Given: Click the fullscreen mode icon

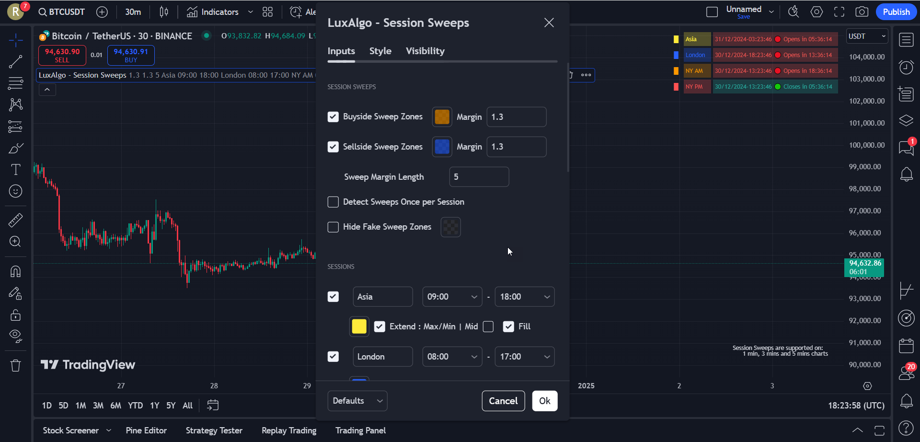Looking at the screenshot, I should tap(839, 12).
